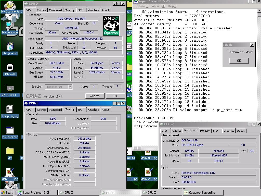Click OK button in top CPU-Z window
This screenshot has width=261, height=196.
pyautogui.click(x=115, y=96)
